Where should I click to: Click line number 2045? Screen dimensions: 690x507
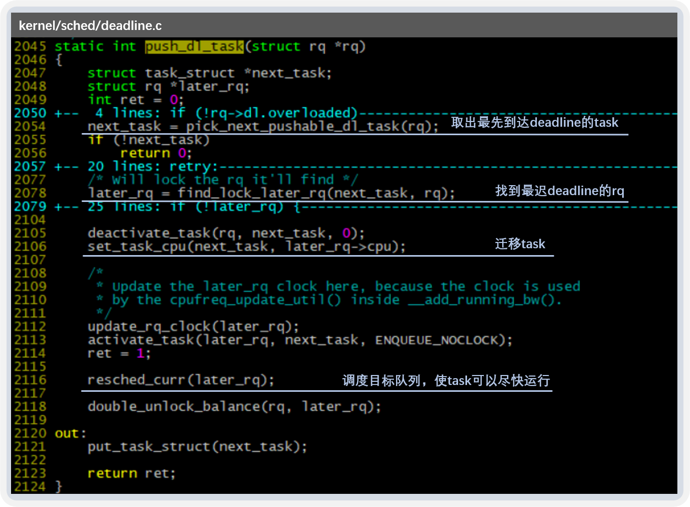(x=31, y=46)
